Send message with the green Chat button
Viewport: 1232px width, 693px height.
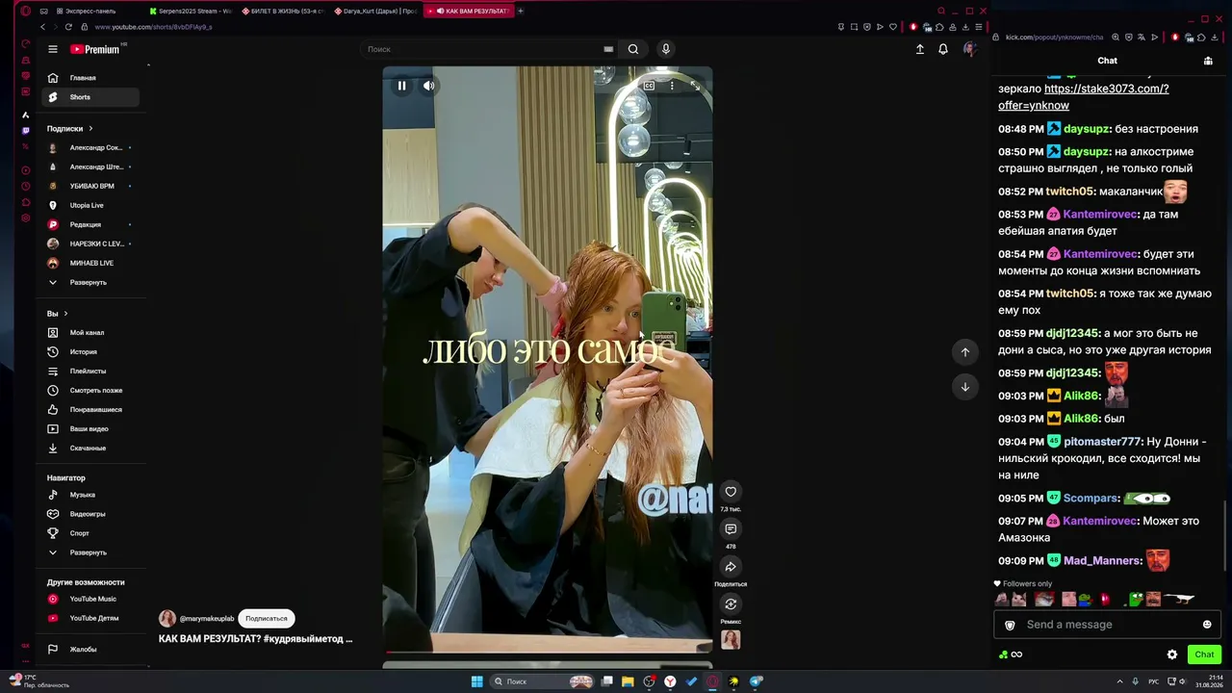(1204, 654)
